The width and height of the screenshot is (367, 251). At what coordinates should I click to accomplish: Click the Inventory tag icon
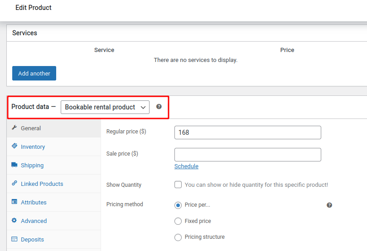pos(14,146)
